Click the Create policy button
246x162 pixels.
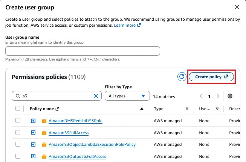211,77
